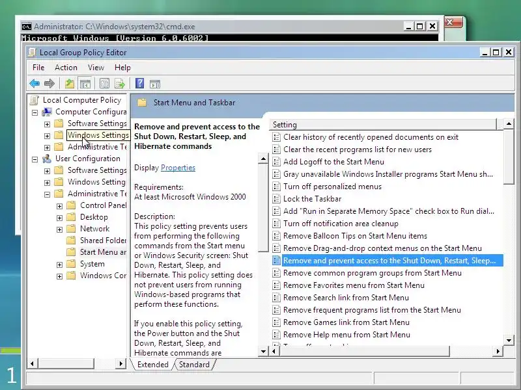Click the Back arrow toolbar icon

pos(35,84)
